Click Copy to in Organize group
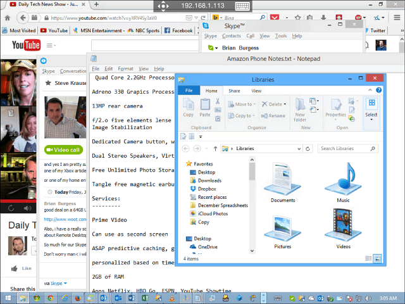This screenshot has width=405, height=304. click(x=242, y=115)
